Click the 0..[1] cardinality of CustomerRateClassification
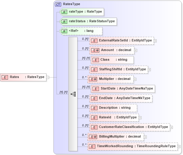This screenshot has width=183, height=155. pos(85,125)
